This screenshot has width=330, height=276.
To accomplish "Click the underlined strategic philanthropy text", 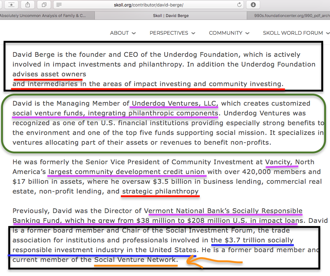I will [x=160, y=191].
